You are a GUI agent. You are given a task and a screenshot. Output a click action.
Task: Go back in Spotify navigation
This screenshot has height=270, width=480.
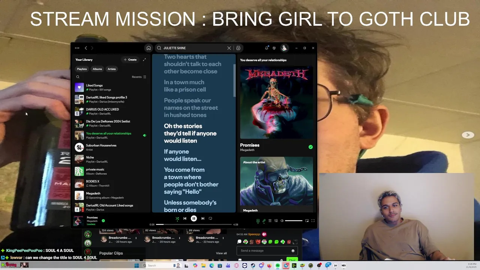[x=86, y=48]
